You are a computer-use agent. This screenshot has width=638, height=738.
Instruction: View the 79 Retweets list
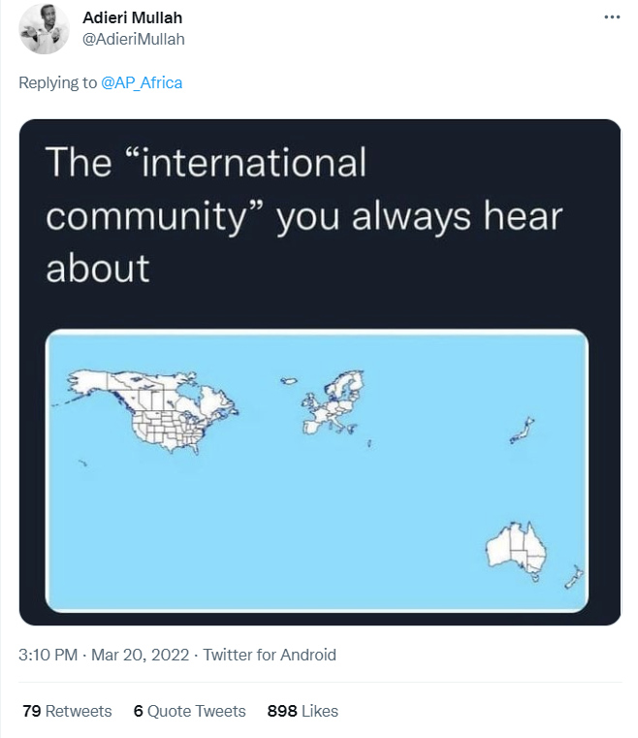click(67, 711)
